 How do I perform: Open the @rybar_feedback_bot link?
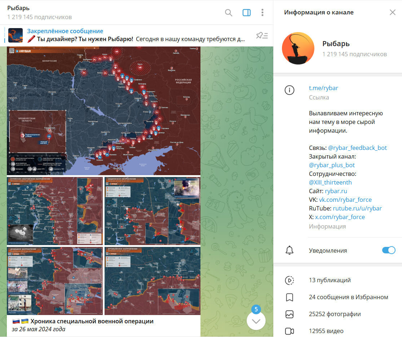coord(357,148)
